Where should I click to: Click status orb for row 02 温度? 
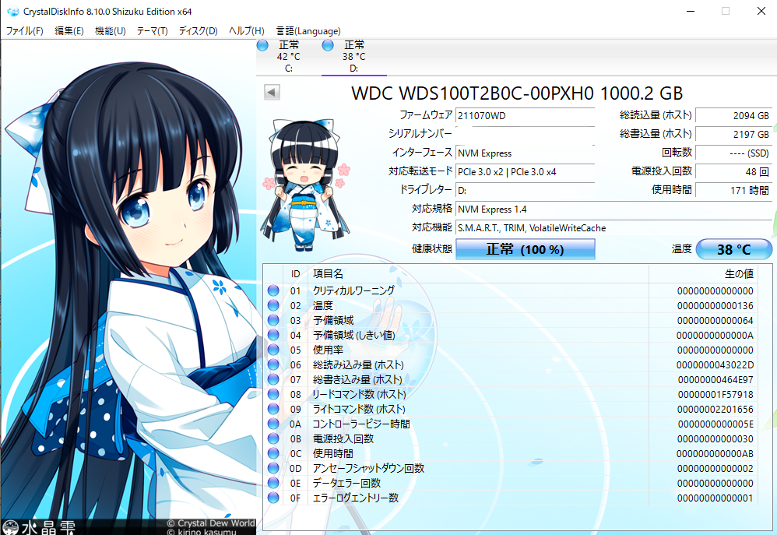[273, 305]
